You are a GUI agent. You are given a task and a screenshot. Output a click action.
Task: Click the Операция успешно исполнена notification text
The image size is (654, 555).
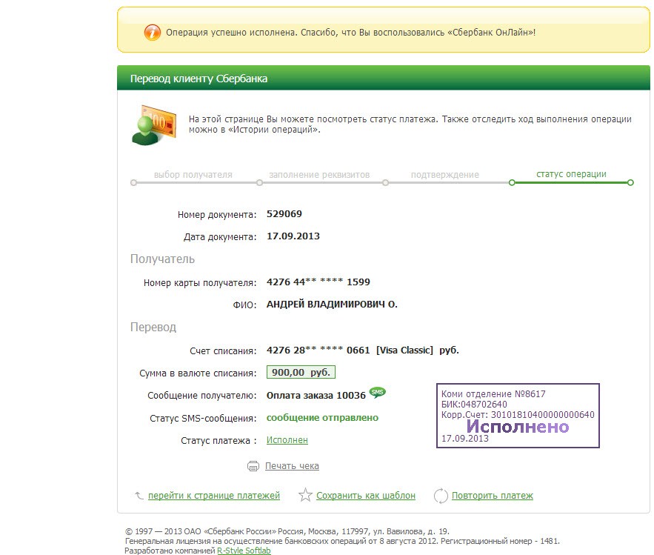pyautogui.click(x=351, y=32)
